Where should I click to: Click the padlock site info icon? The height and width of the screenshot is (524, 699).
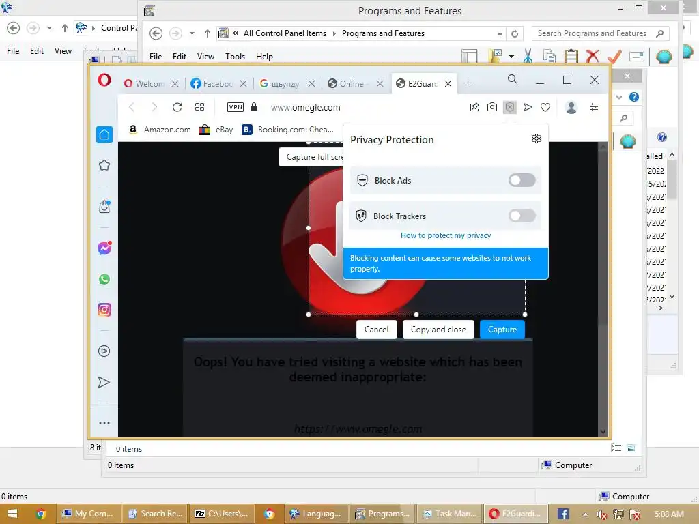[x=254, y=107]
